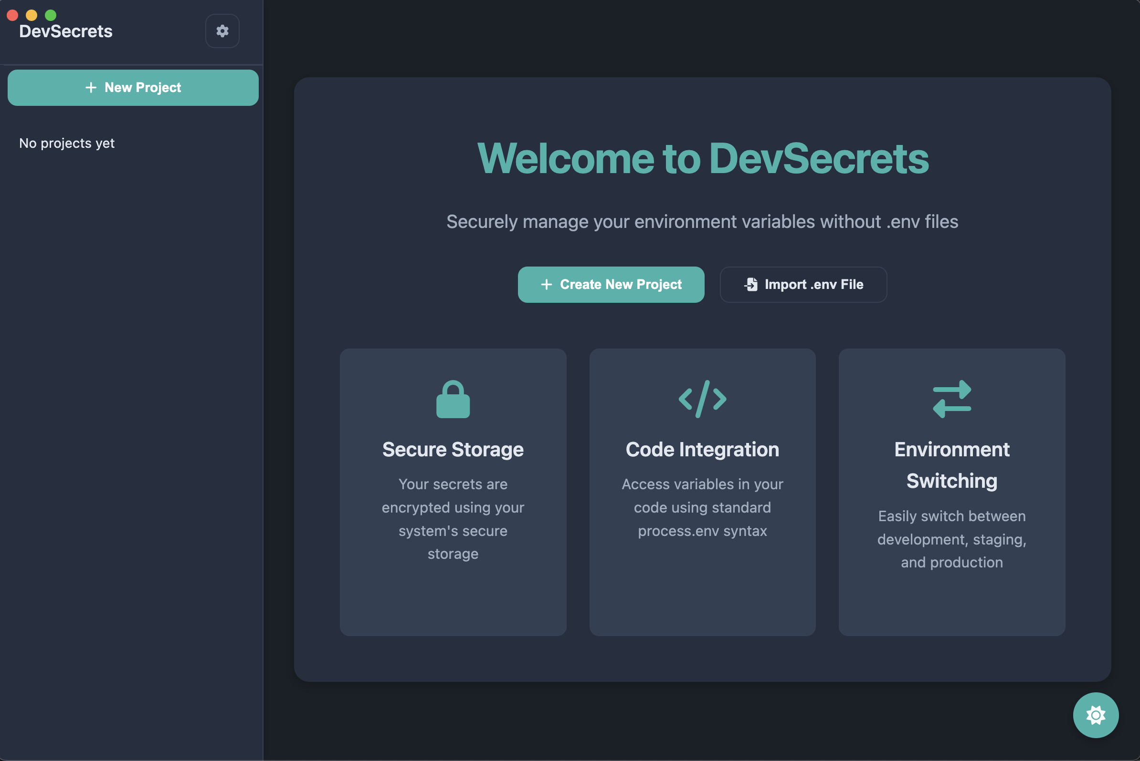
Task: Click the switching arrows icon on Environment Switching
Action: (951, 399)
